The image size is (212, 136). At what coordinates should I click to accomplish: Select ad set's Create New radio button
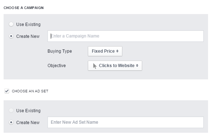tap(11, 122)
